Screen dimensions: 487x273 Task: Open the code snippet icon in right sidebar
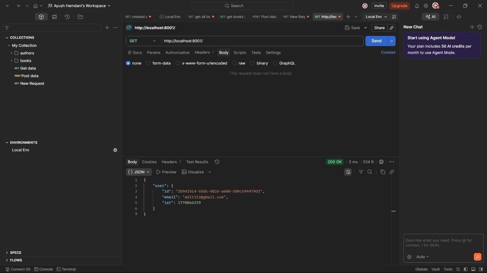(459, 17)
